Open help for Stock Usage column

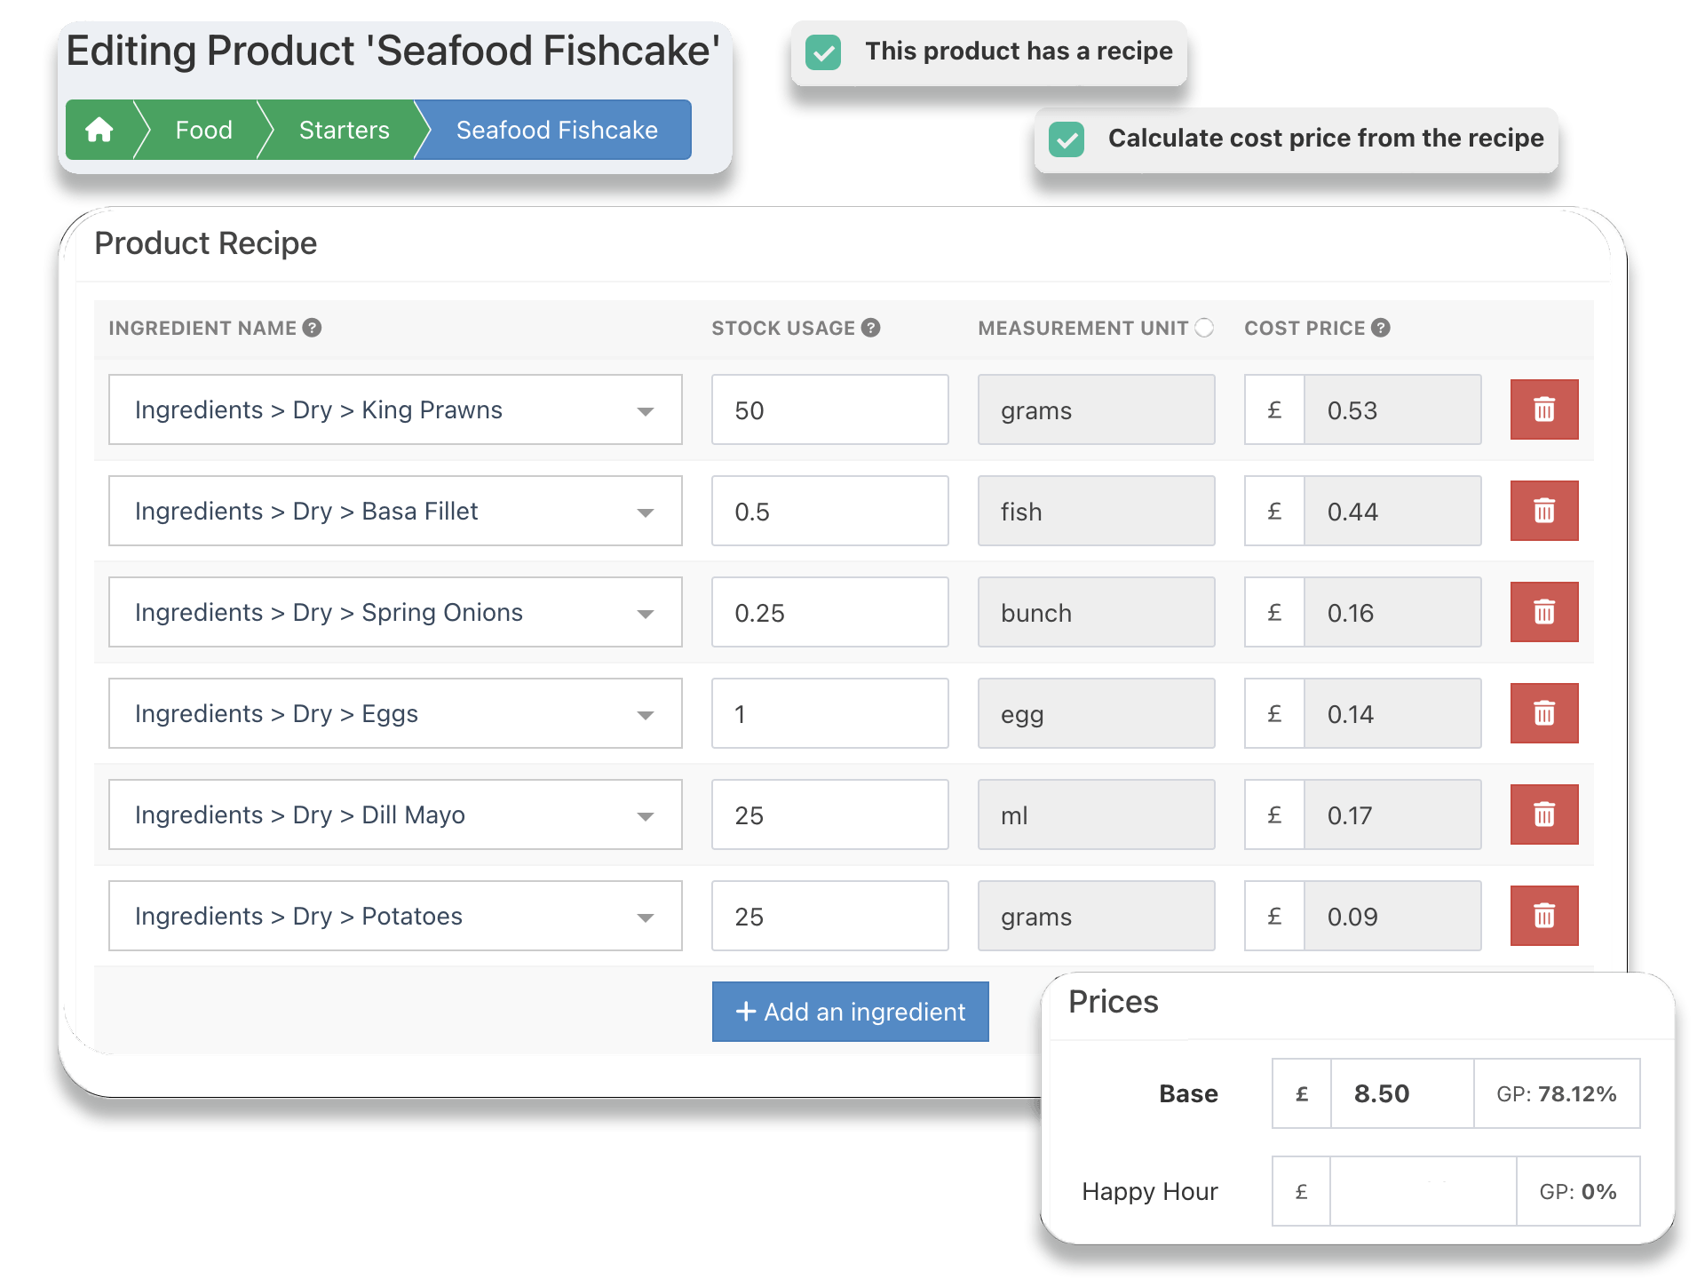(870, 327)
